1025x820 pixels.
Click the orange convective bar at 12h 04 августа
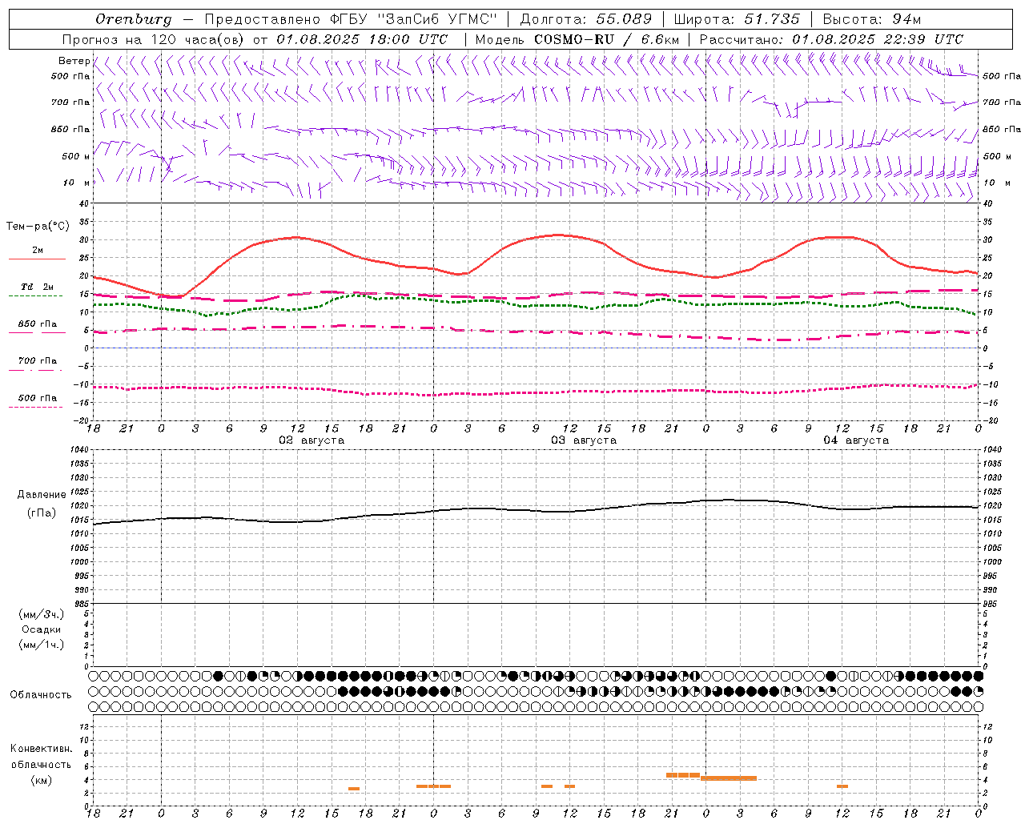pyautogui.click(x=842, y=786)
